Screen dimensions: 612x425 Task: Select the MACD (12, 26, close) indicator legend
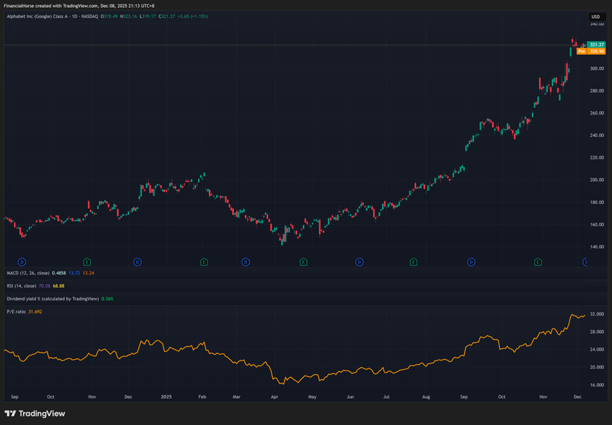(x=28, y=273)
